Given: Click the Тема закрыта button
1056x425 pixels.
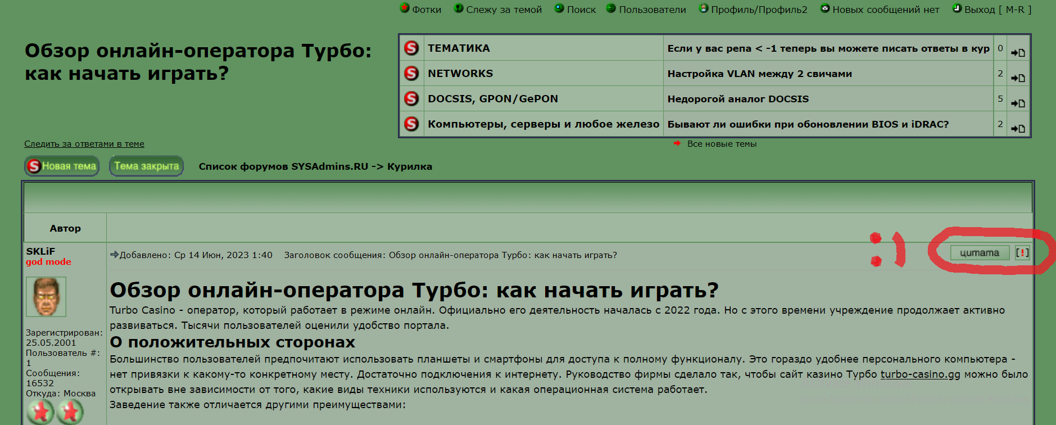Looking at the screenshot, I should (146, 166).
